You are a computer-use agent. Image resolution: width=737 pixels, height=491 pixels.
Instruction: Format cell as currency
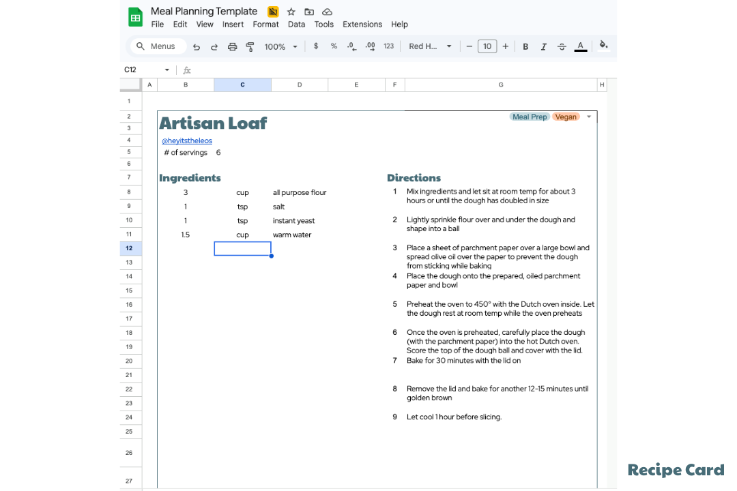[x=316, y=46]
